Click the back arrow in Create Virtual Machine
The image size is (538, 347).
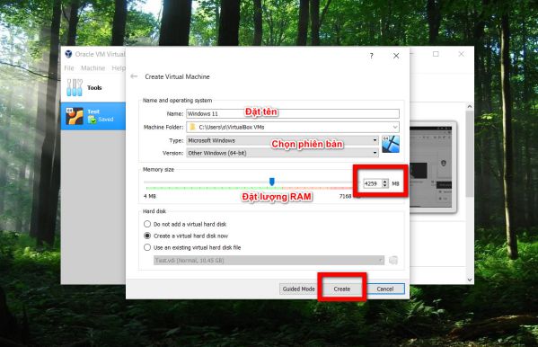134,76
